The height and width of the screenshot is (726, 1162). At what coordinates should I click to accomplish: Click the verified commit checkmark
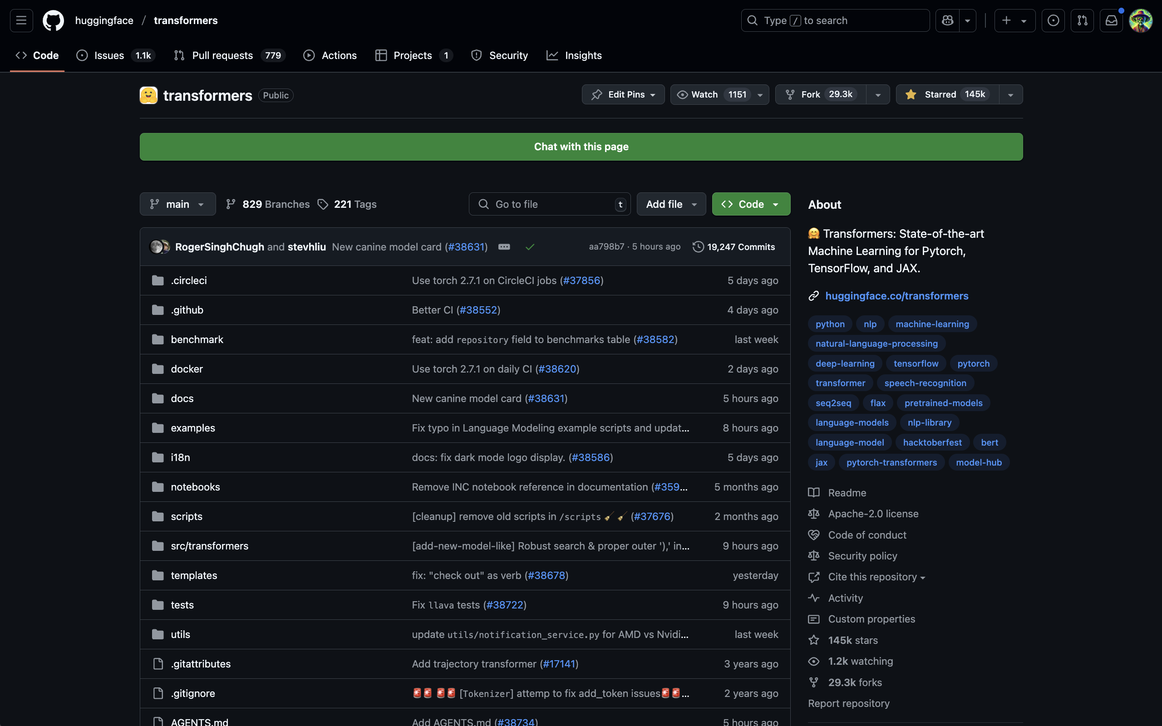tap(530, 246)
